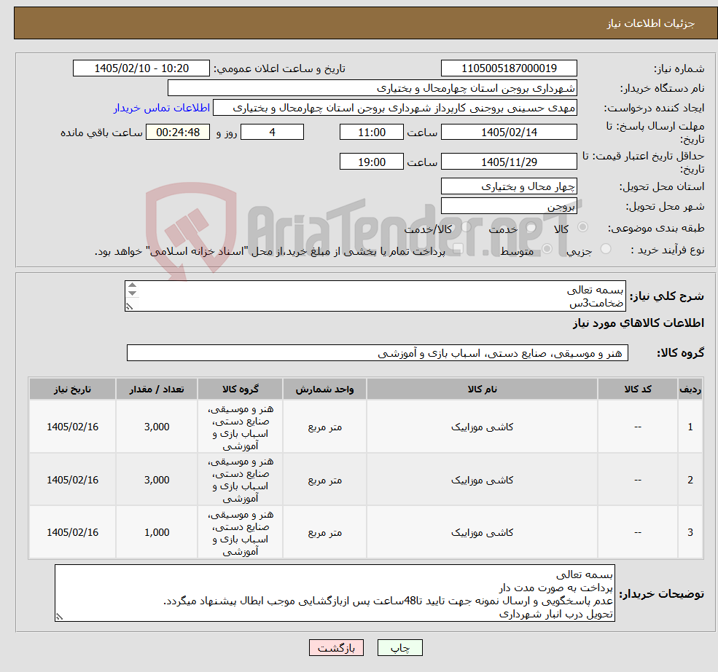Click the چاپ print button
Image resolution: width=718 pixels, height=672 pixels.
(x=399, y=648)
